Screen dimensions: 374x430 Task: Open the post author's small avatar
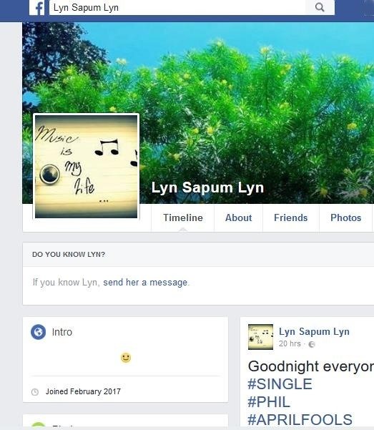coord(260,337)
